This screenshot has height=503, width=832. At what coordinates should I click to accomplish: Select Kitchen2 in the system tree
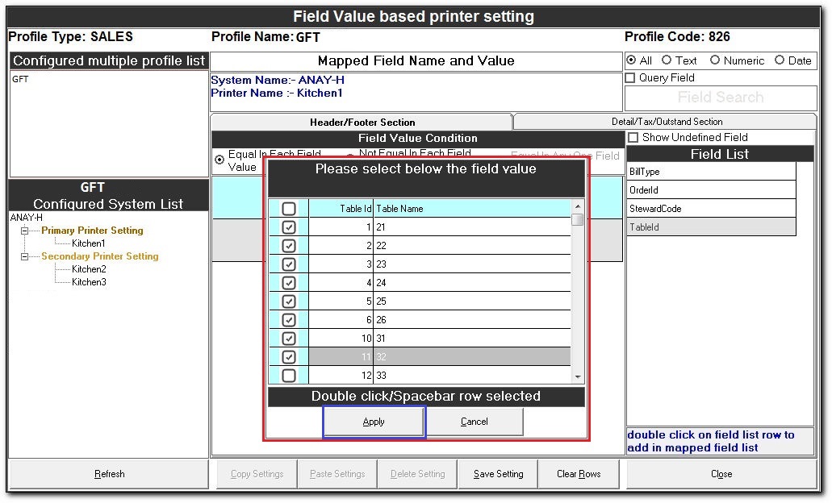pos(89,270)
